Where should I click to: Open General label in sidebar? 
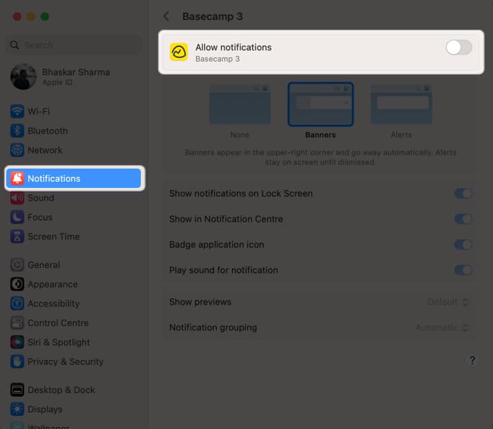pyautogui.click(x=43, y=265)
